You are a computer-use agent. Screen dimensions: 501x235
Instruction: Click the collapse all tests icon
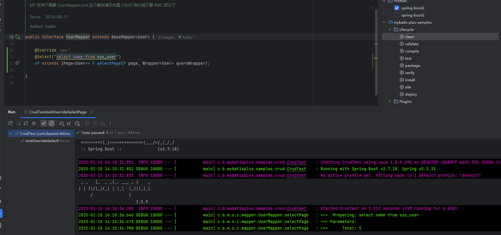pyautogui.click(x=69, y=123)
